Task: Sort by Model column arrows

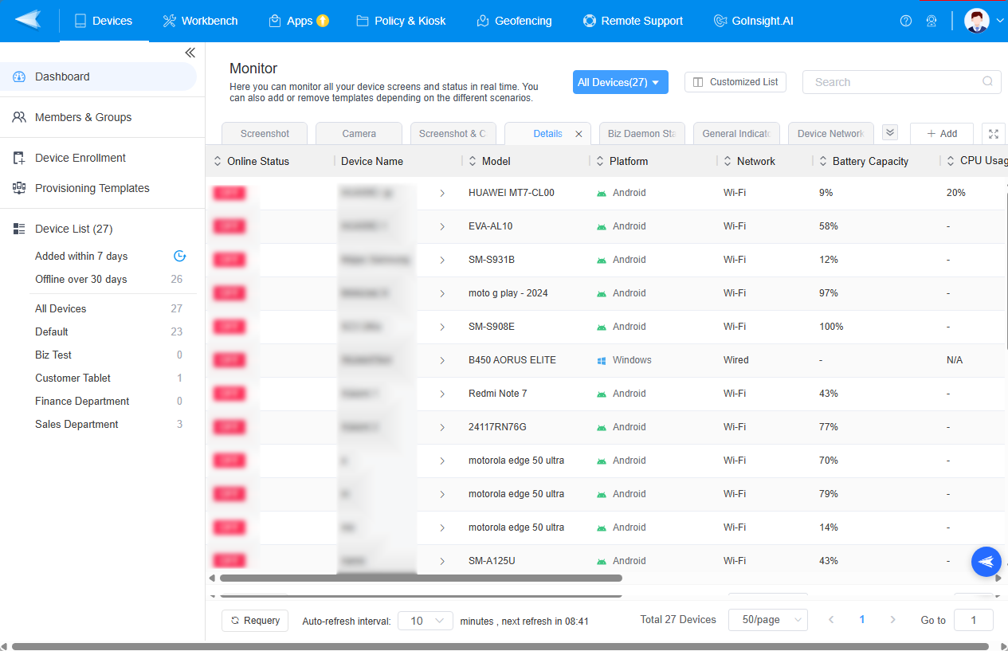Action: (473, 161)
